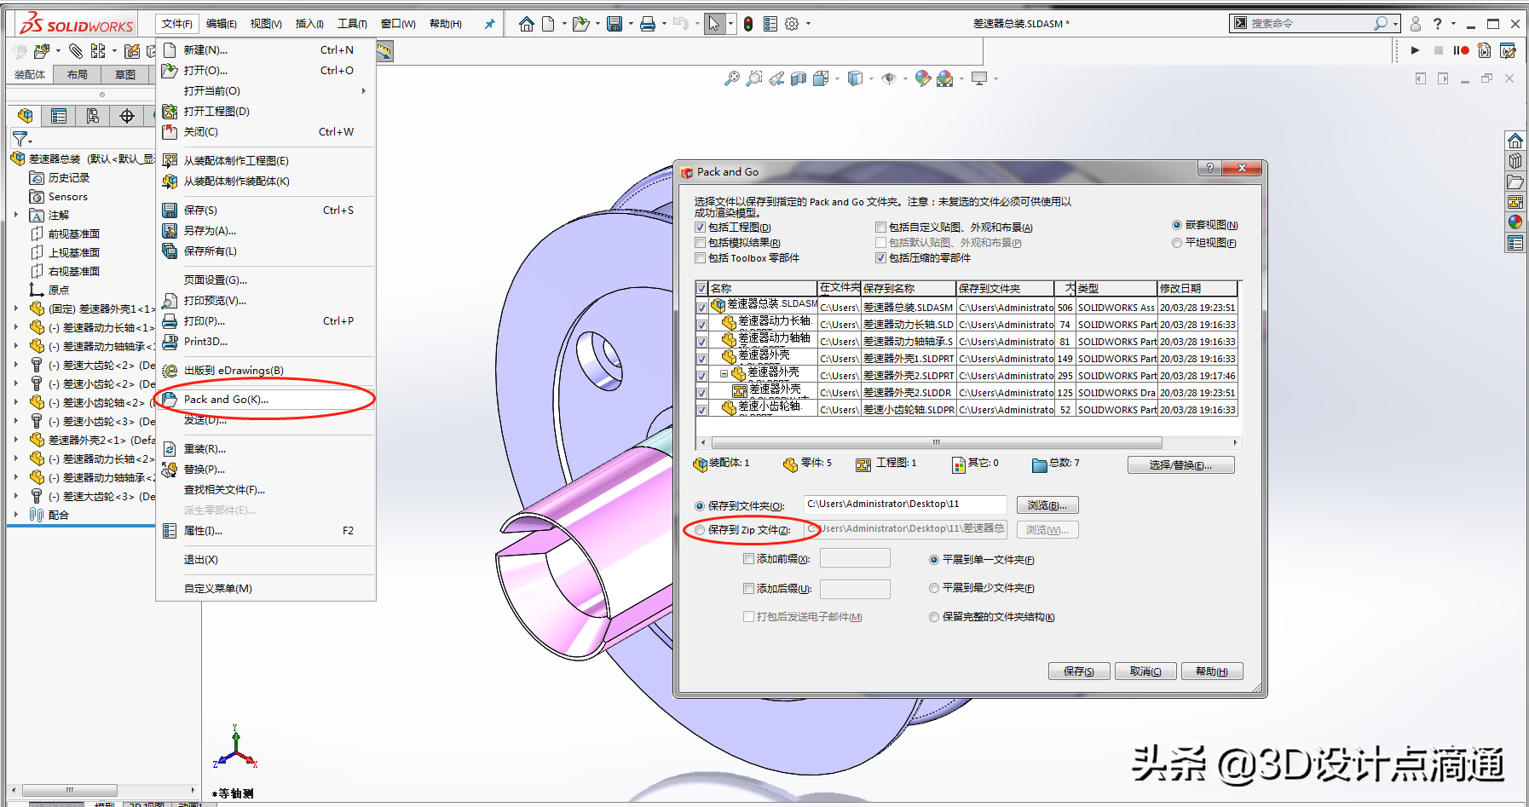This screenshot has height=807, width=1529.
Task: Open the Options gear icon
Action: [792, 24]
